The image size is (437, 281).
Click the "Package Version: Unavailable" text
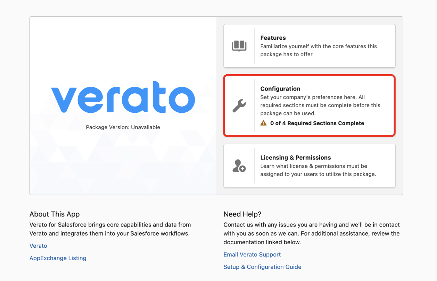(123, 127)
